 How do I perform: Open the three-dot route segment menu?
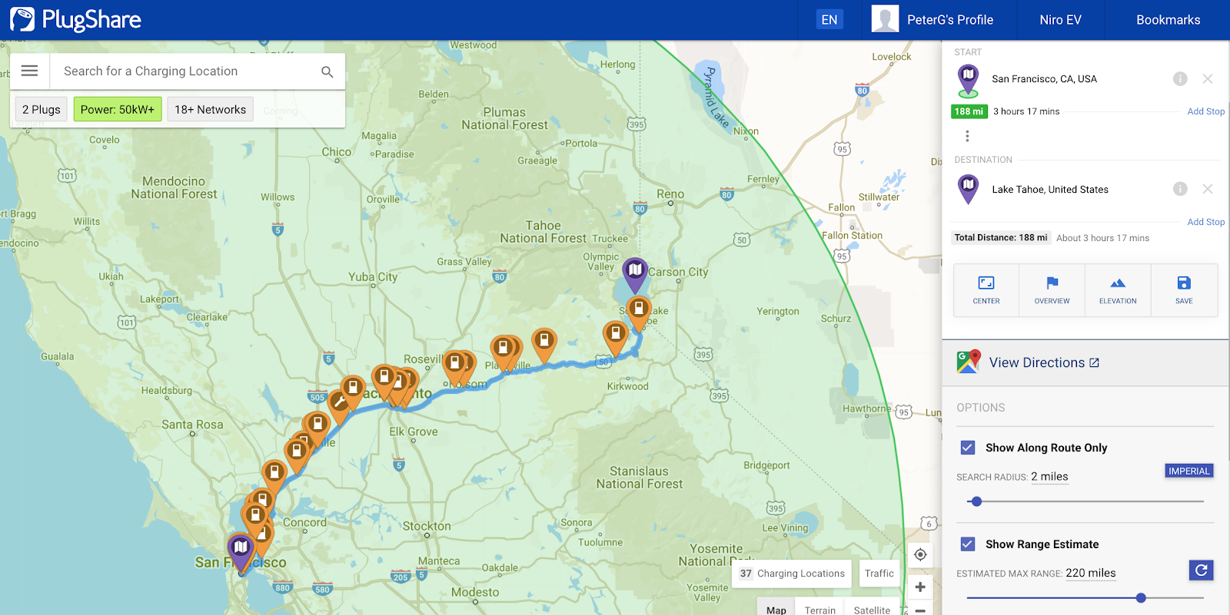pyautogui.click(x=967, y=136)
